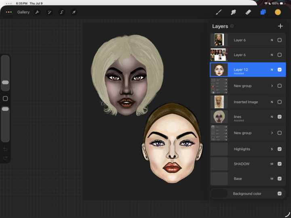This screenshot has width=291, height=218.
Task: Select the lines layer name
Action: (x=237, y=117)
